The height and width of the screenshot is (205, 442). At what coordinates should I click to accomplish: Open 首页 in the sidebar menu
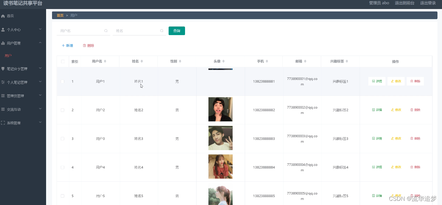23,16
